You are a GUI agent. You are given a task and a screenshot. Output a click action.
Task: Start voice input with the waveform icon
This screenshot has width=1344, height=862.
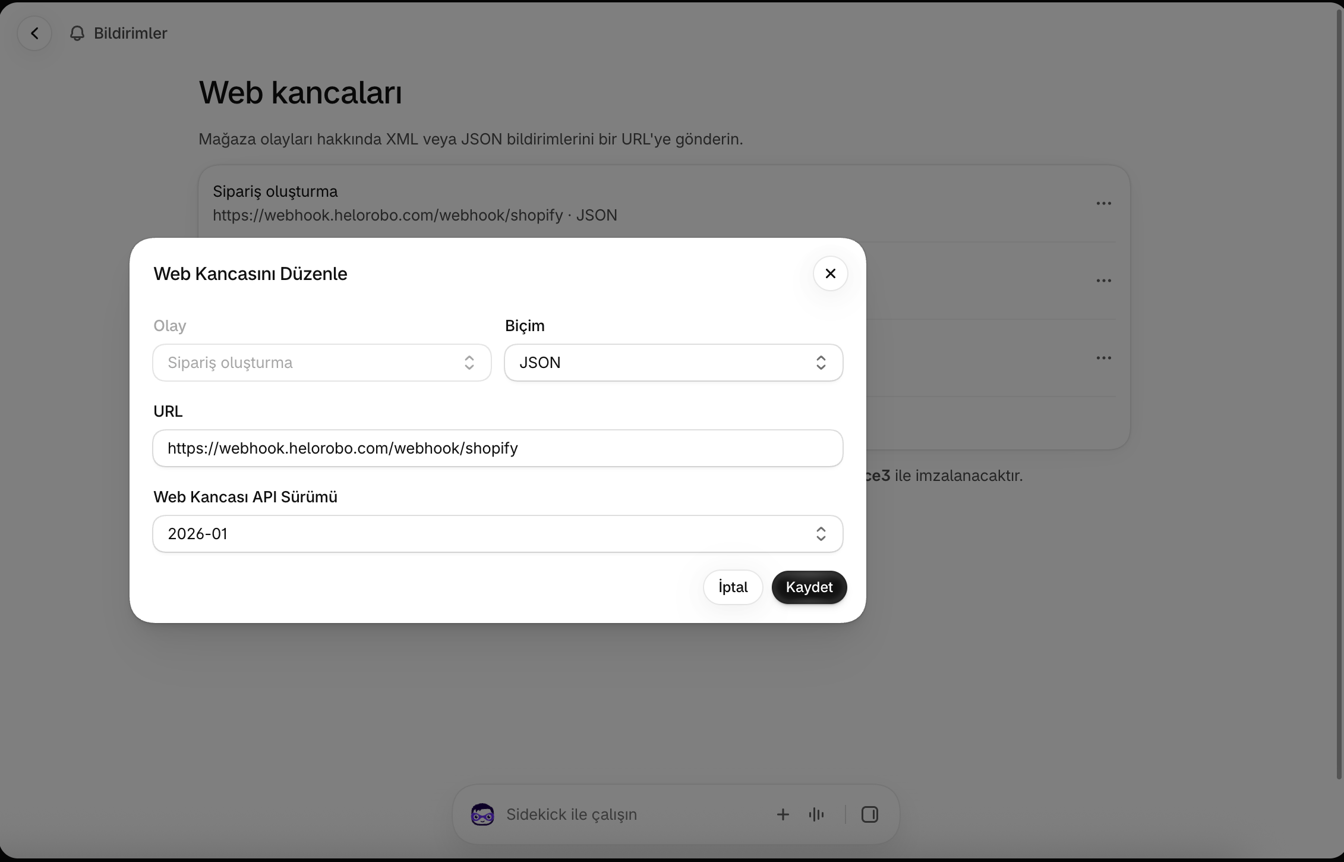coord(816,814)
